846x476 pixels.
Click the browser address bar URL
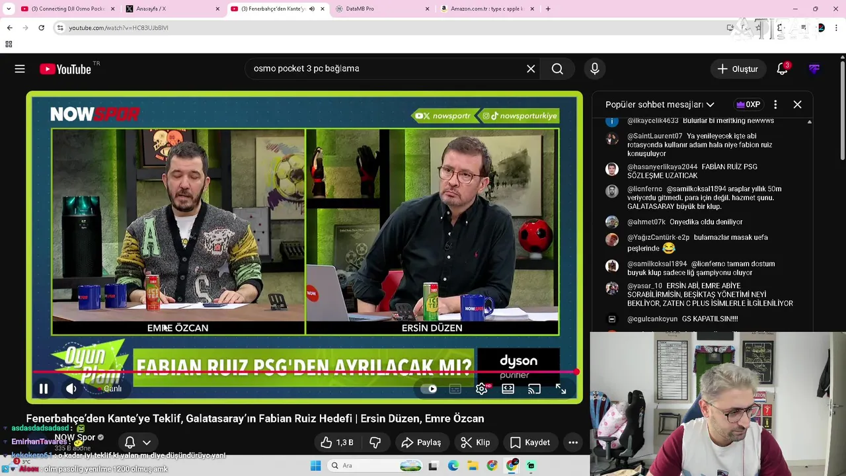(x=119, y=28)
